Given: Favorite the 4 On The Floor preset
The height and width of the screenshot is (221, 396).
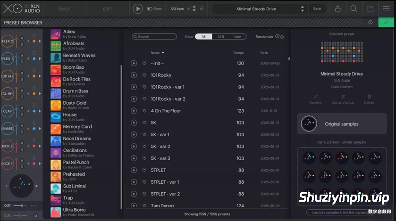Looking at the screenshot, I should point(144,111).
